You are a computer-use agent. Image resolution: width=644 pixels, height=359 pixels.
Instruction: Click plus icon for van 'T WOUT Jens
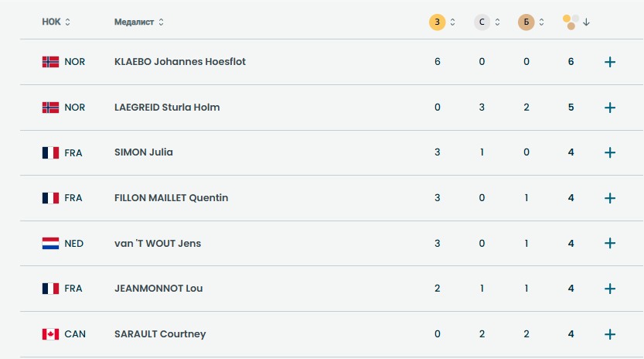coord(609,243)
